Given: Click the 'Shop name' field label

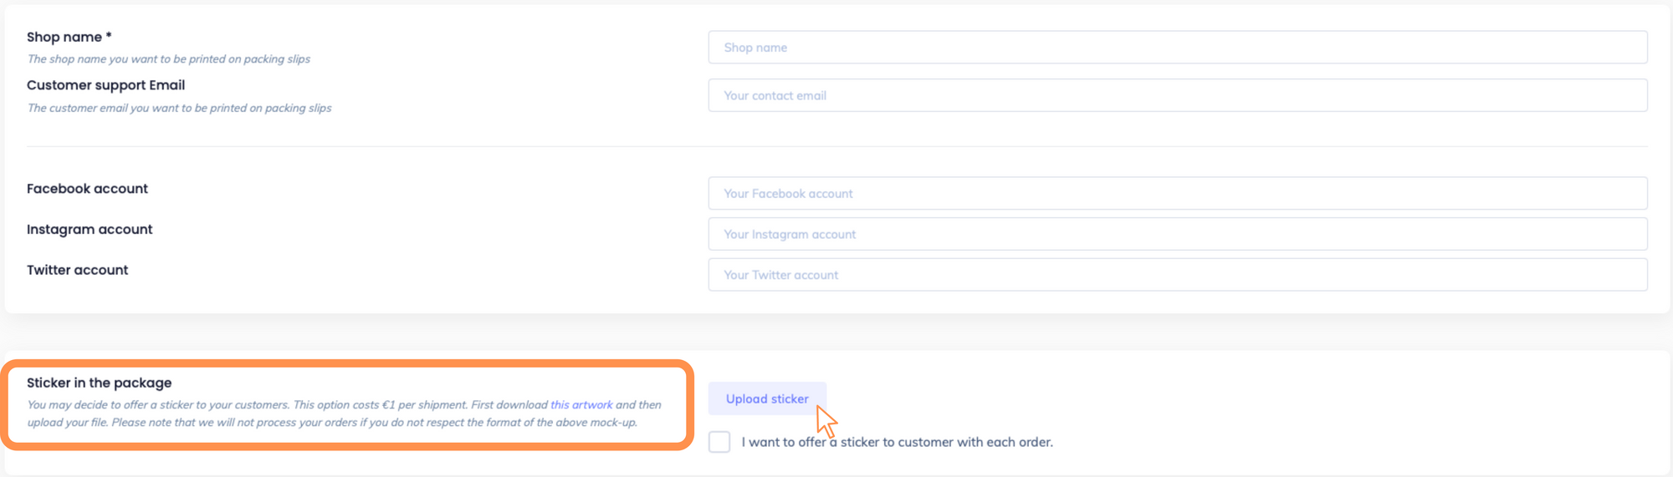Looking at the screenshot, I should click(64, 37).
